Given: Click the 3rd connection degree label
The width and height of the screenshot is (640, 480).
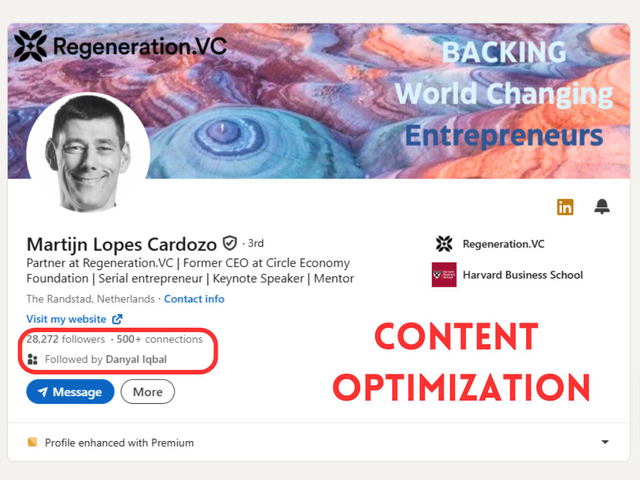Looking at the screenshot, I should (256, 243).
